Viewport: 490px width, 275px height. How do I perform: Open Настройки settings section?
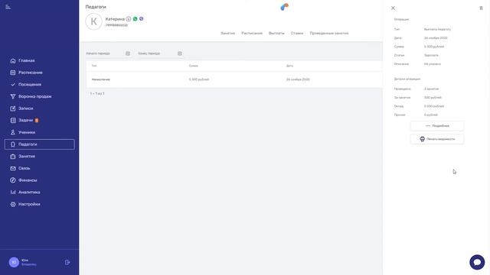coord(29,204)
